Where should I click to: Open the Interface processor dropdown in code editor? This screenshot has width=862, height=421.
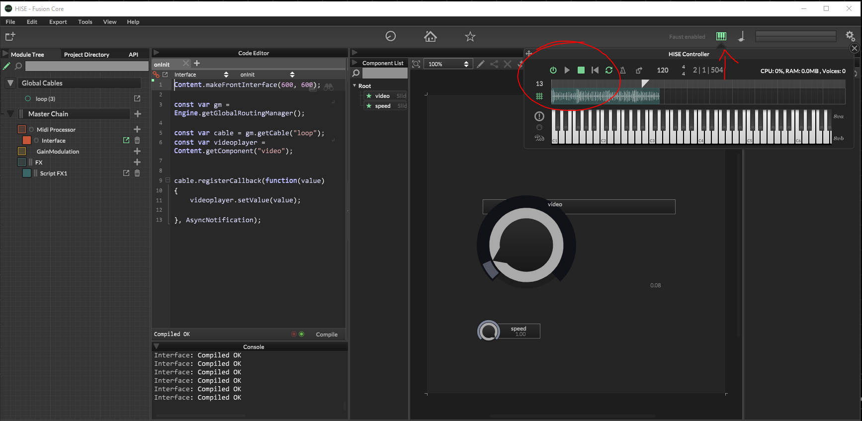201,75
